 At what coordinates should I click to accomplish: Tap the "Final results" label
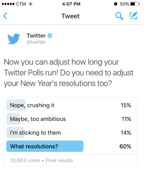click(59, 160)
